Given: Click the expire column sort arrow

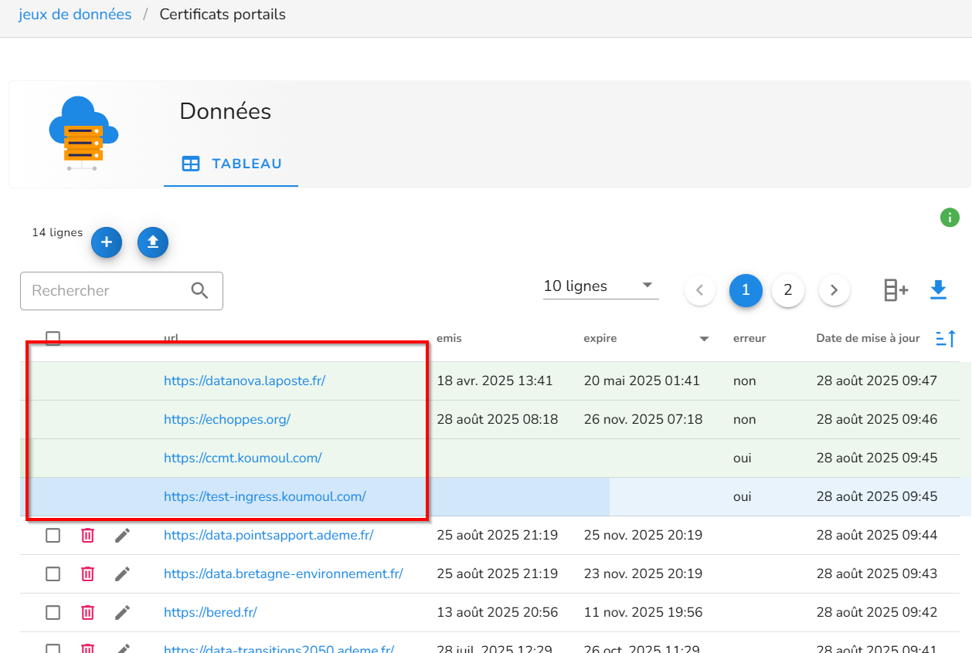Looking at the screenshot, I should (x=704, y=339).
